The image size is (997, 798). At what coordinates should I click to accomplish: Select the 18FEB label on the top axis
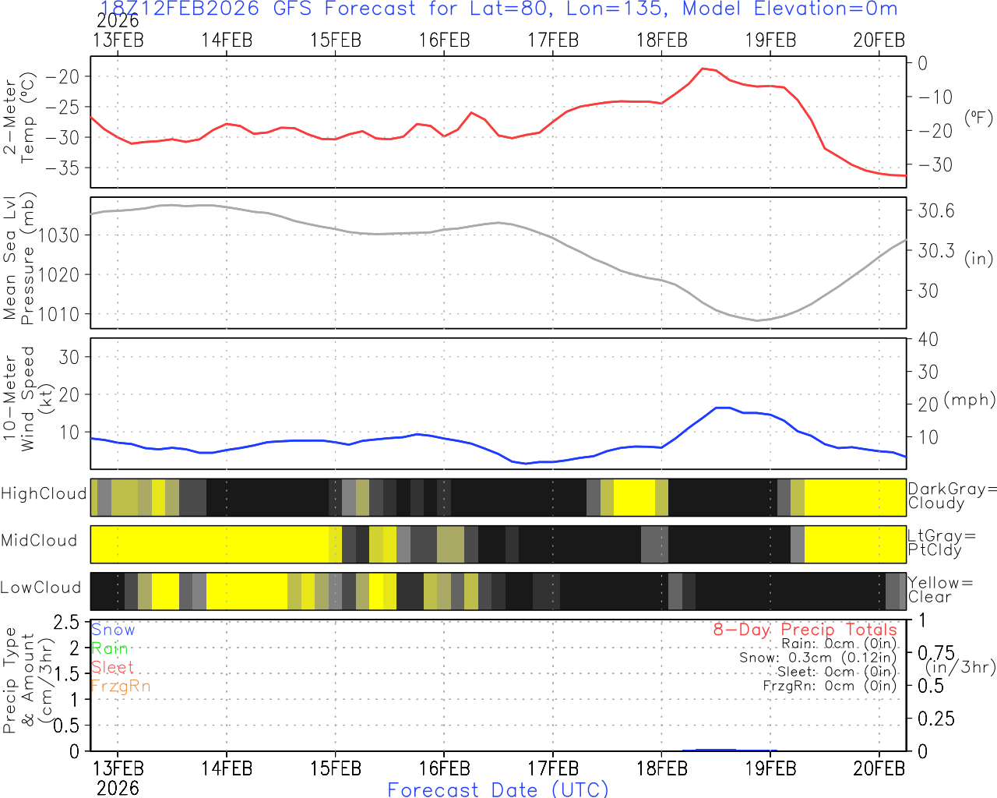pos(661,40)
